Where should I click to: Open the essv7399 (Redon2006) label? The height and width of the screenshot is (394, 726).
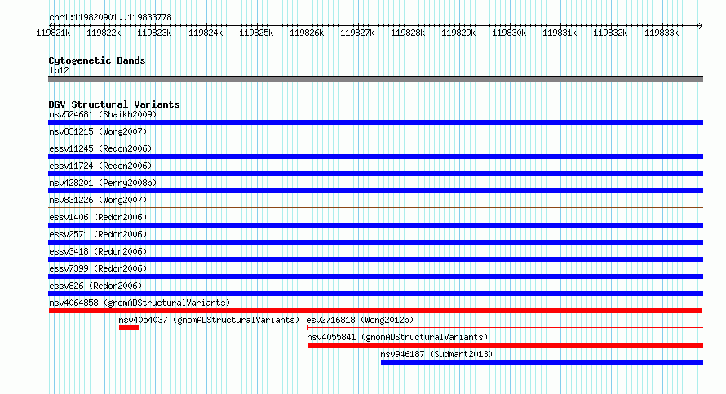pyautogui.click(x=98, y=268)
